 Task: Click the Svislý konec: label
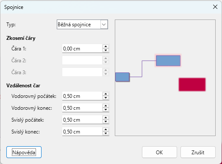click(x=25, y=132)
